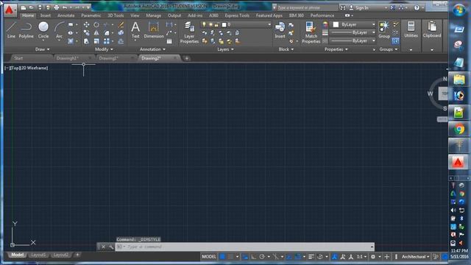Expand the Groups panel
Screen dimensions: 471x265
pos(389,49)
